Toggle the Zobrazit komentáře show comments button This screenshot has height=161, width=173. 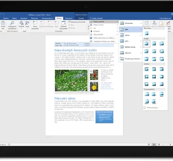point(64,25)
